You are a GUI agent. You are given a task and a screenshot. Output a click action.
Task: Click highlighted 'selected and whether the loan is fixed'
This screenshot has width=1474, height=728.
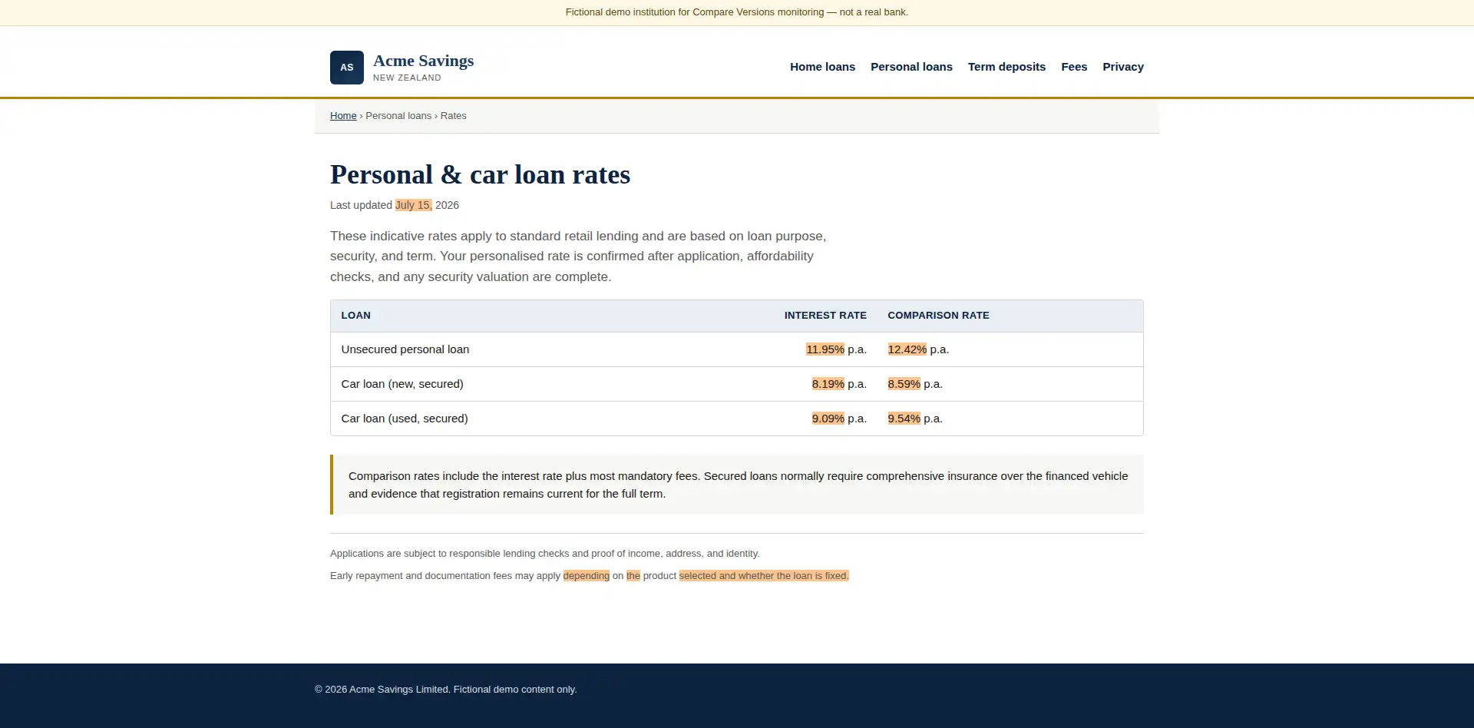tap(764, 576)
